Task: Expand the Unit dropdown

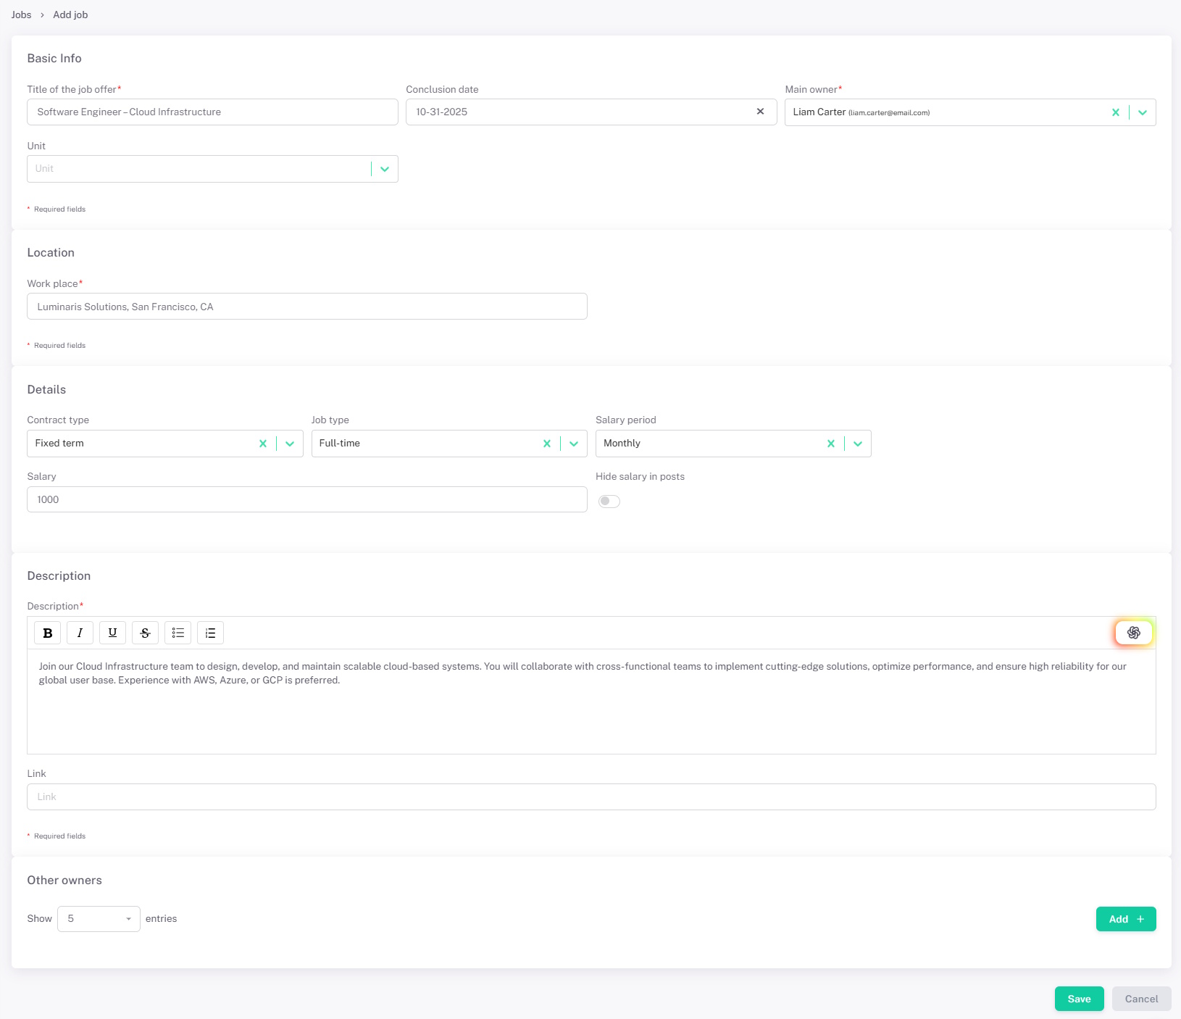Action: [x=385, y=169]
